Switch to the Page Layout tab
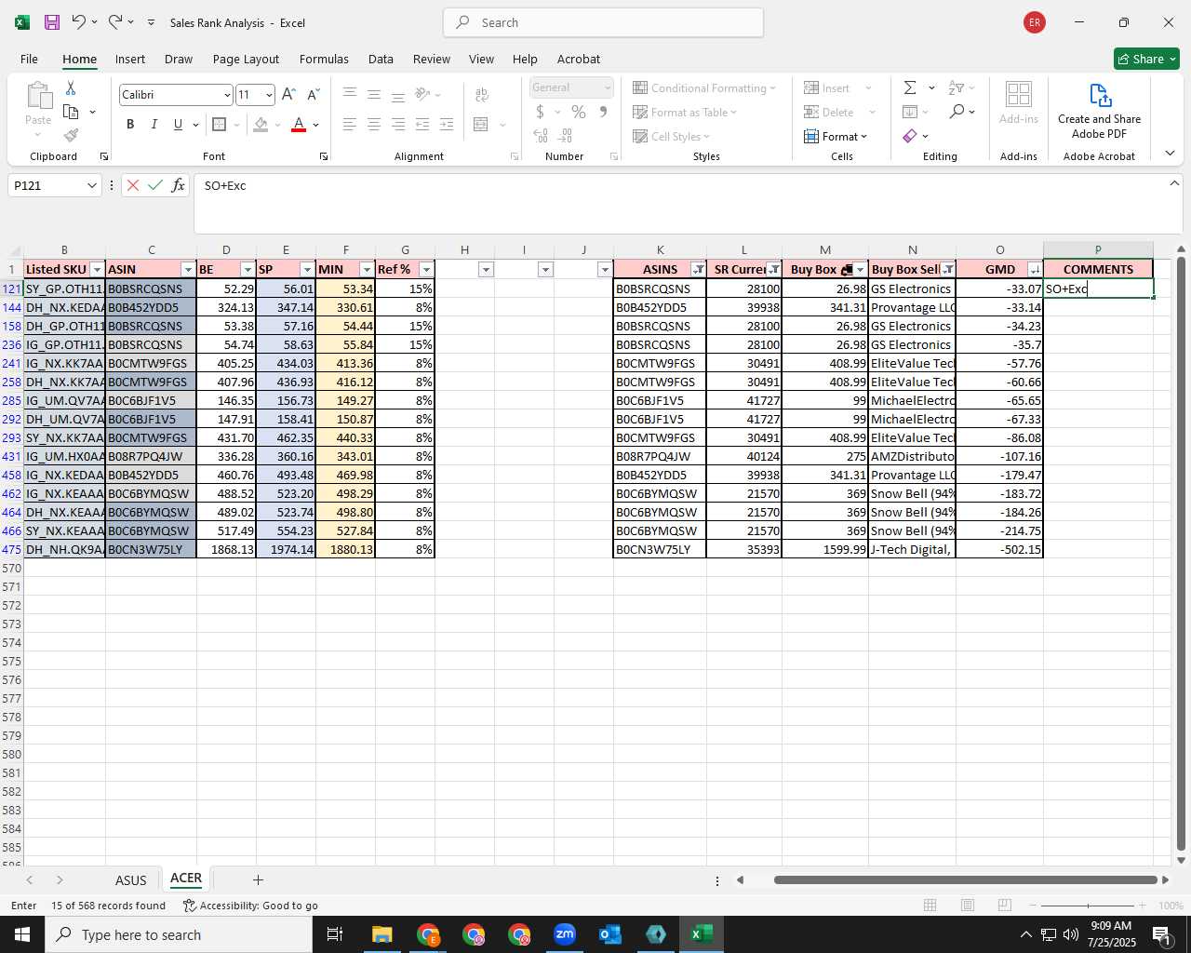The width and height of the screenshot is (1191, 953). tap(246, 59)
